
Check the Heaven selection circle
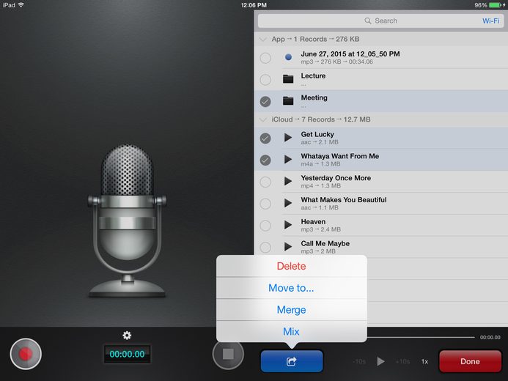(265, 226)
